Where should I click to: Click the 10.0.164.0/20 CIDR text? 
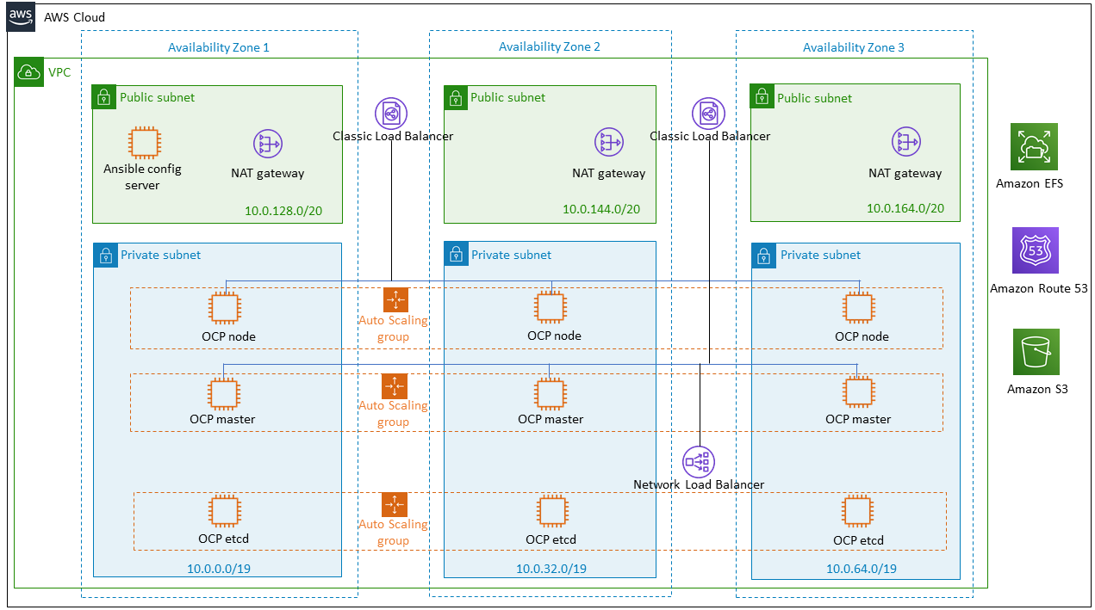[905, 208]
